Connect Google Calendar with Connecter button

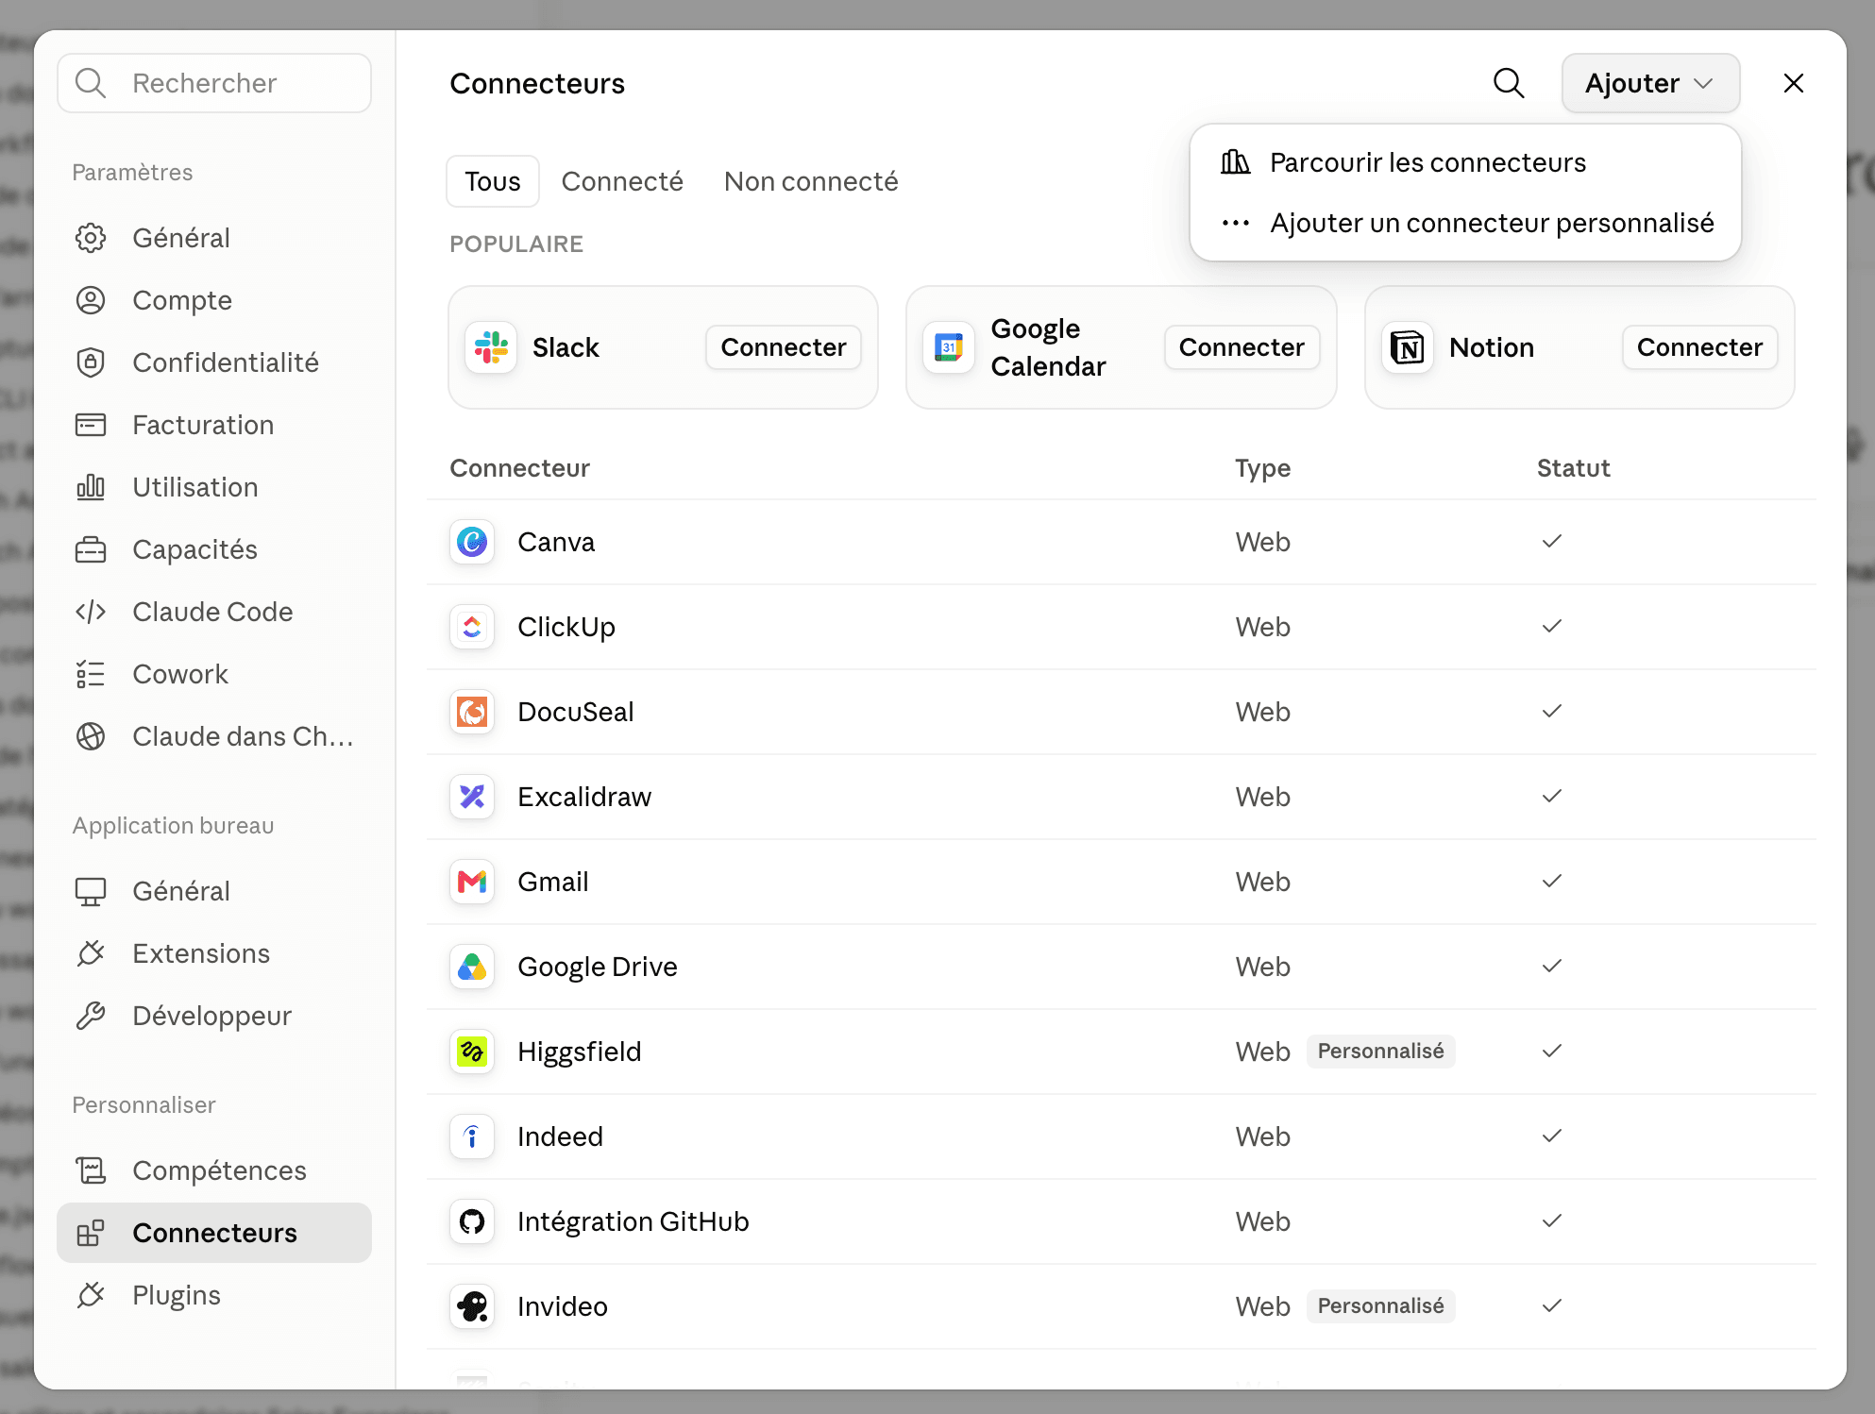[x=1242, y=347]
